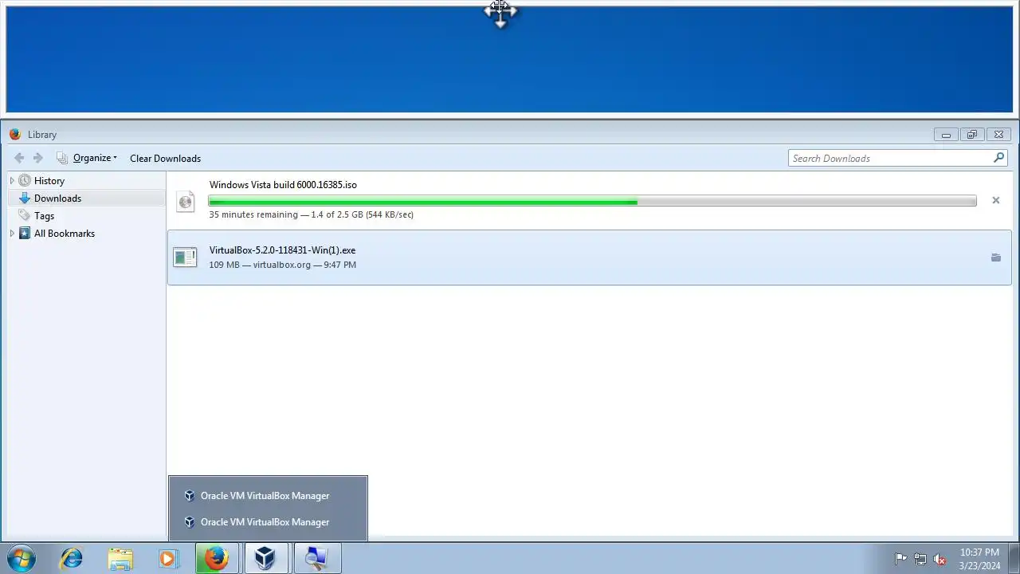Click the ISO file disc icon
The image size is (1020, 574).
pyautogui.click(x=185, y=202)
